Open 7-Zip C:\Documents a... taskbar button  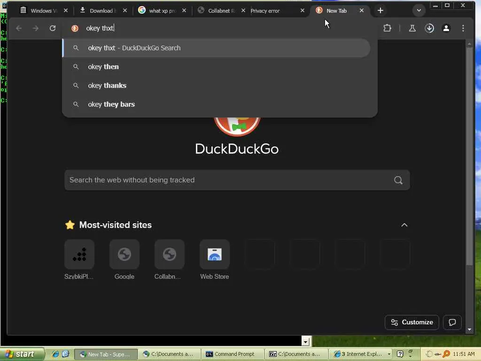click(296, 354)
